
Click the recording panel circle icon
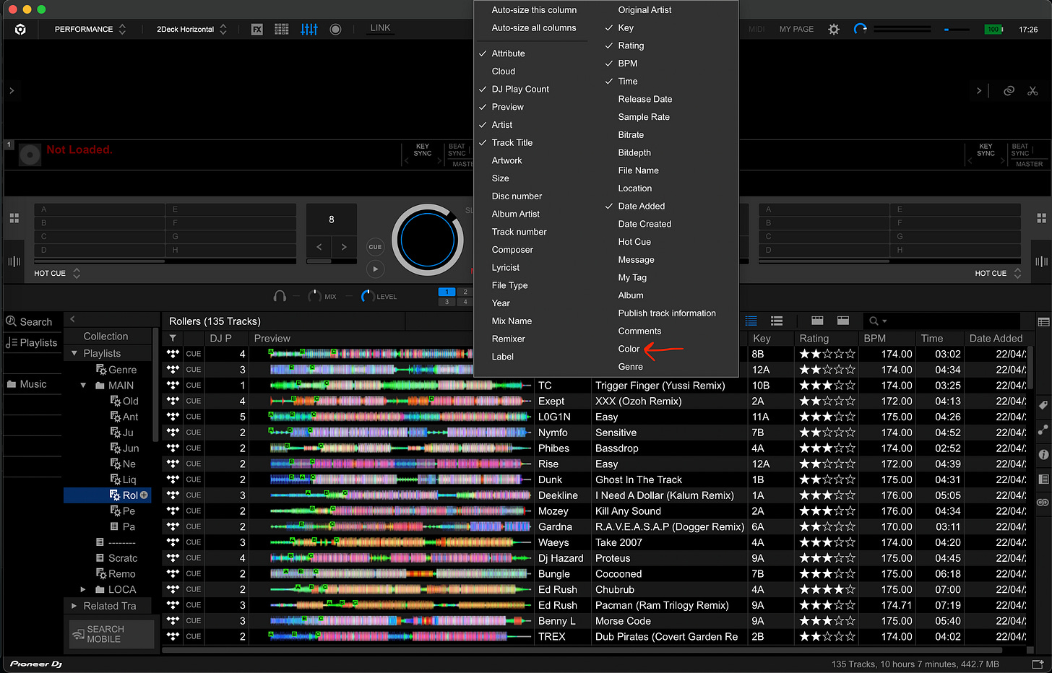click(335, 30)
